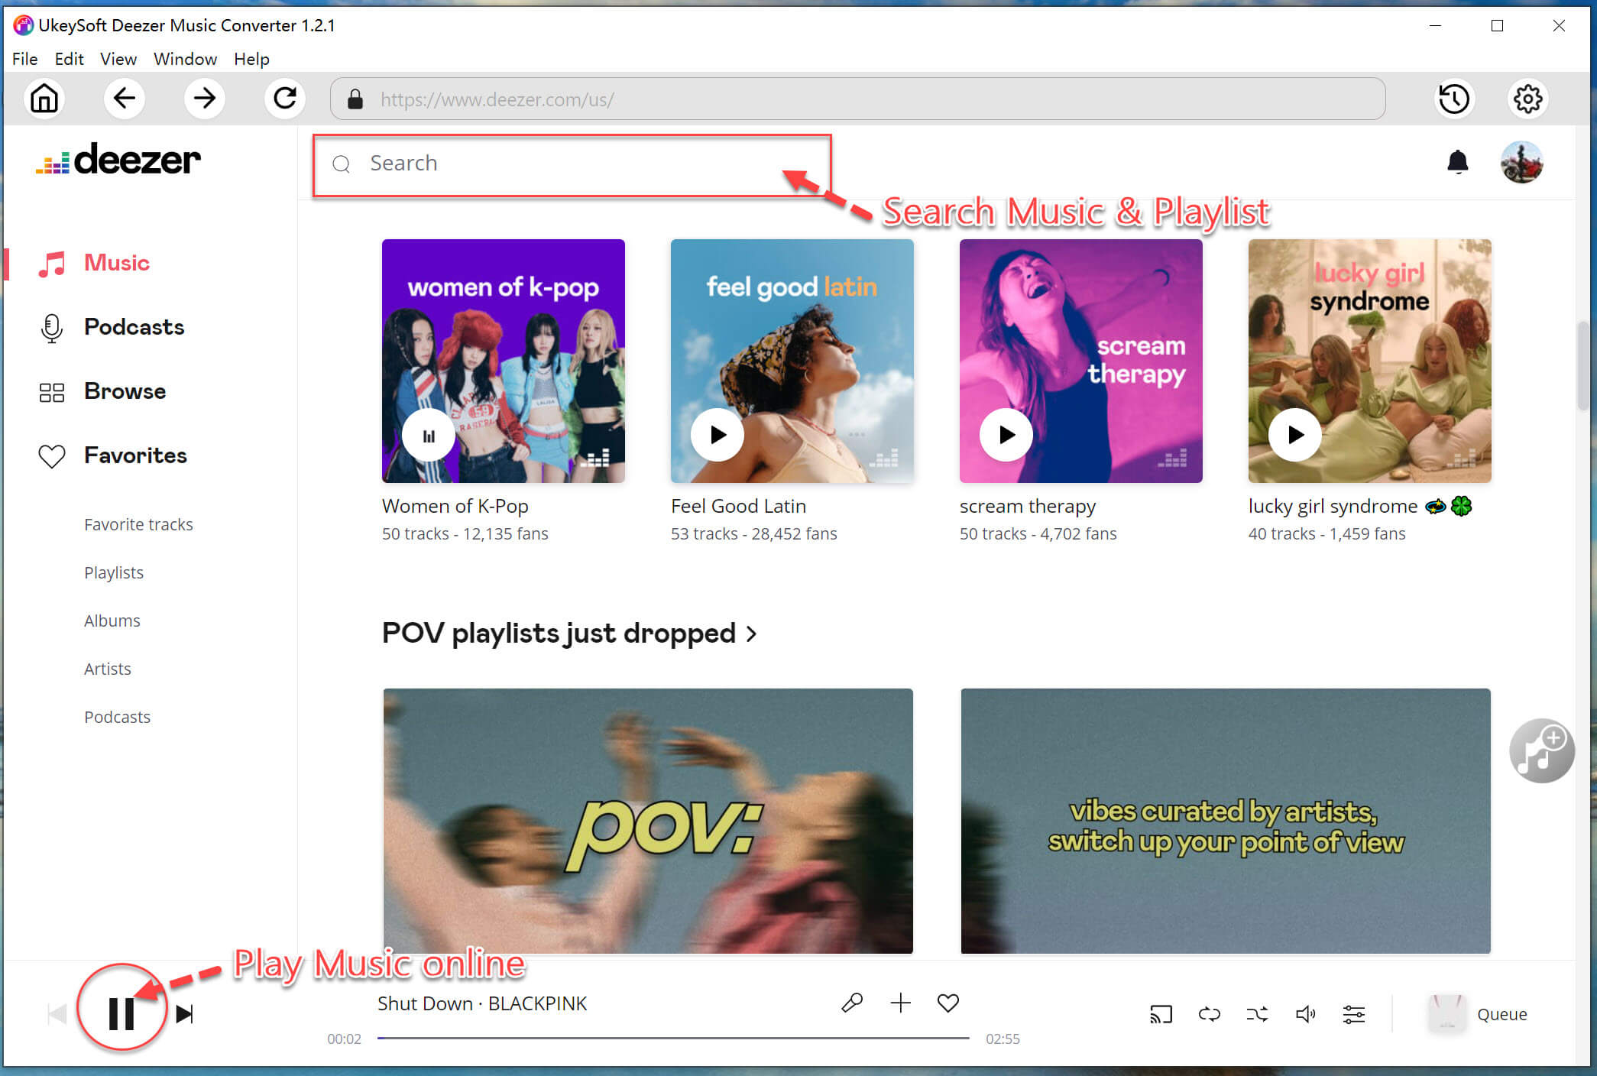Open the Browse section in sidebar
Screen dimensions: 1597x1076
125,391
